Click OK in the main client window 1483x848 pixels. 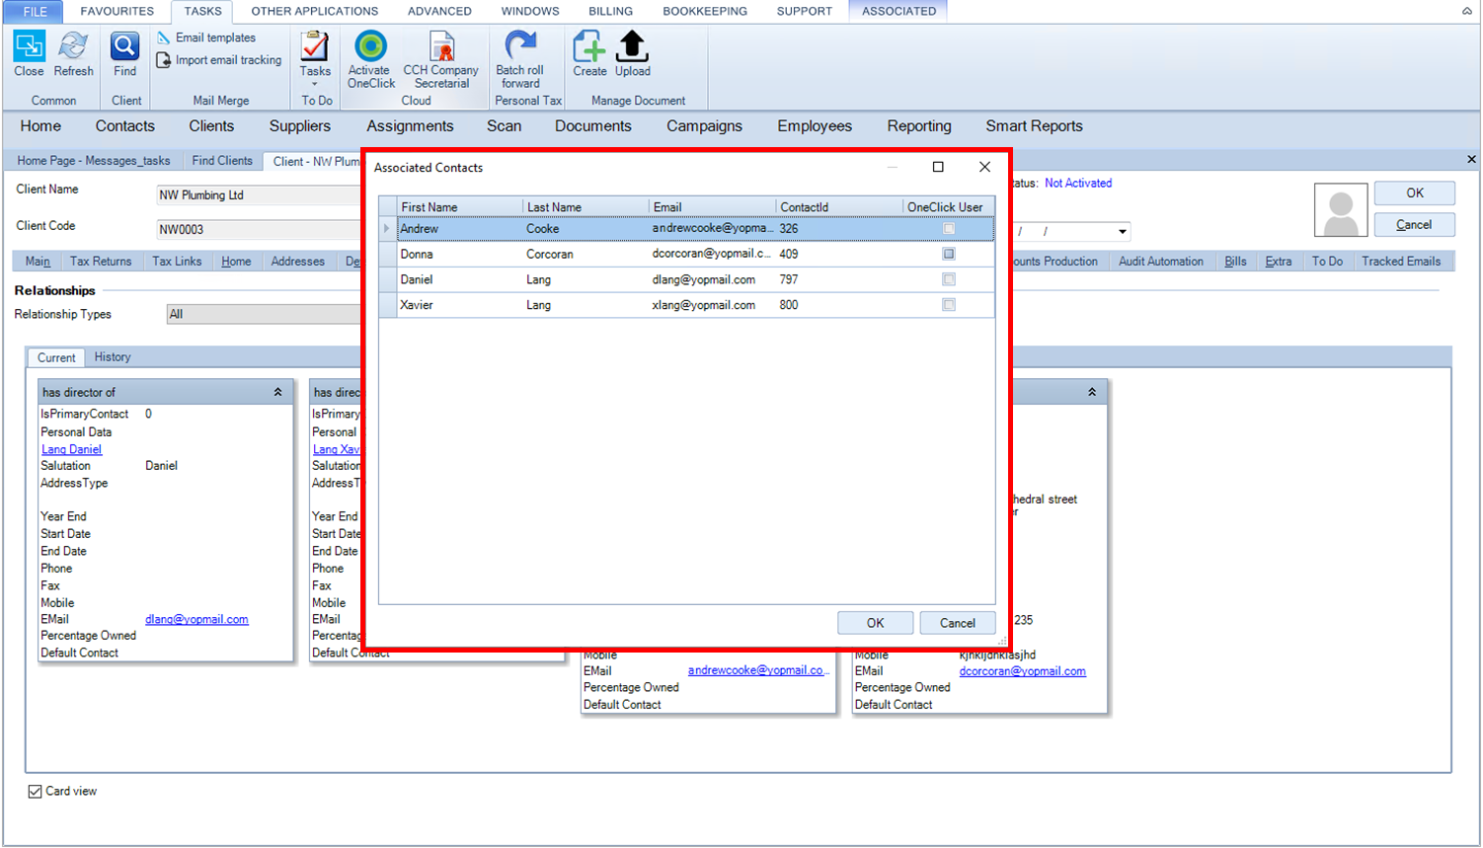click(x=1414, y=193)
